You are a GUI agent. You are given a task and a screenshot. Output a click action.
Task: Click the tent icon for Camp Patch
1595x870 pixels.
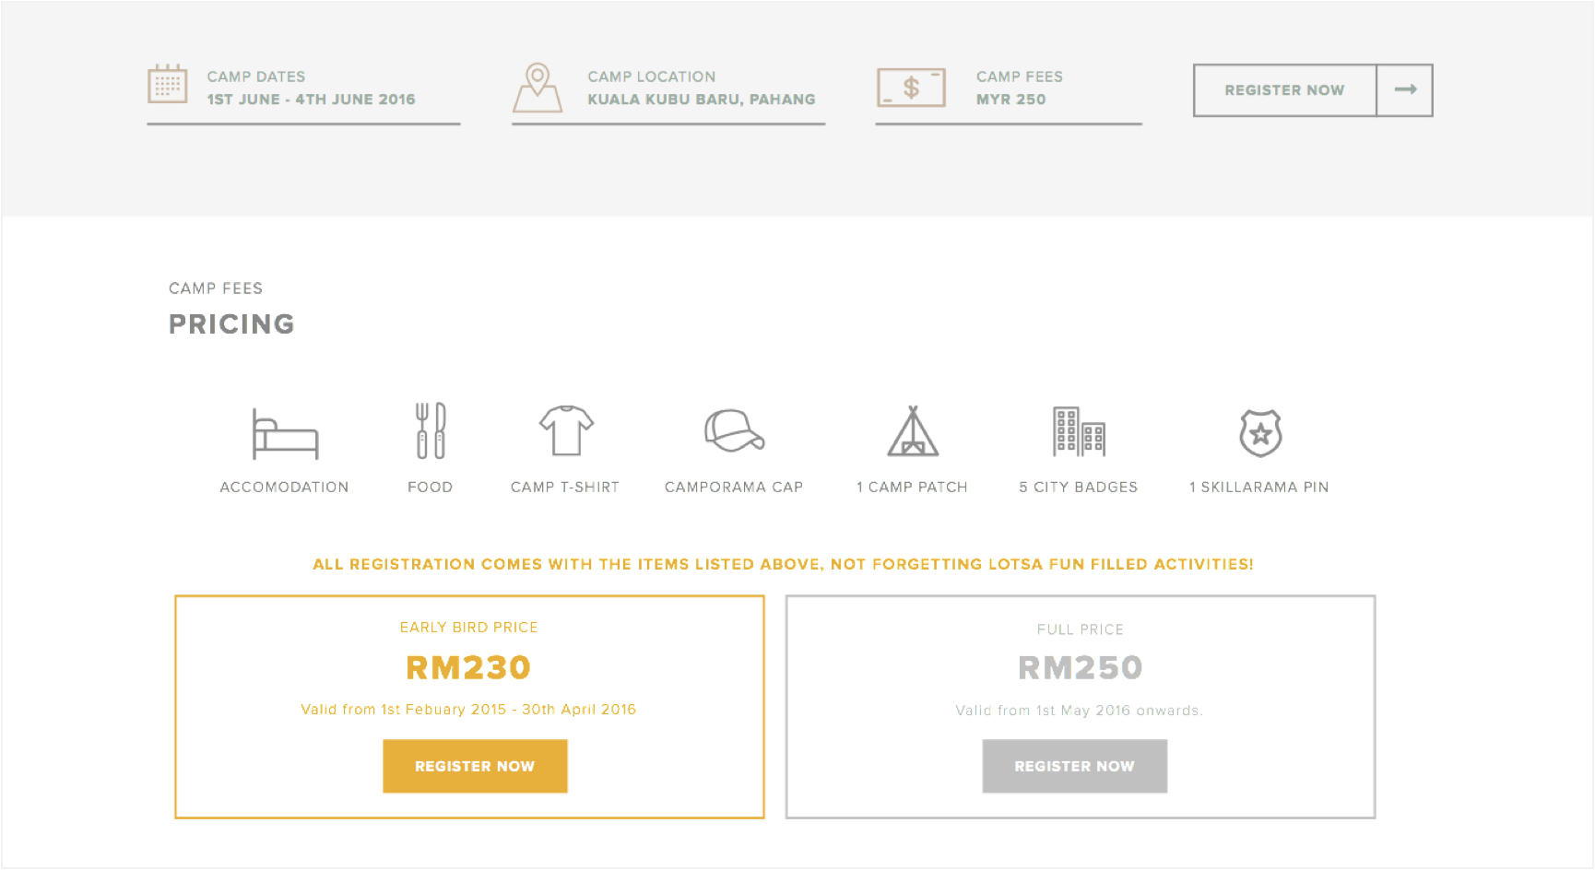point(913,431)
